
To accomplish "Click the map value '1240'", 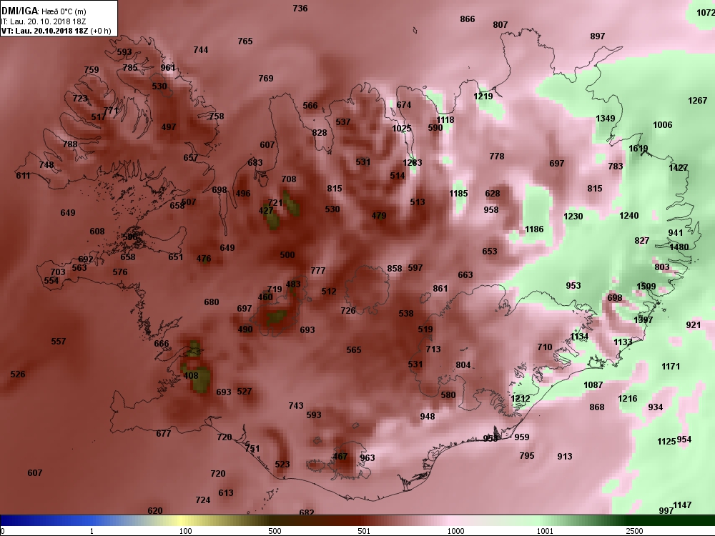I will pyautogui.click(x=628, y=216).
